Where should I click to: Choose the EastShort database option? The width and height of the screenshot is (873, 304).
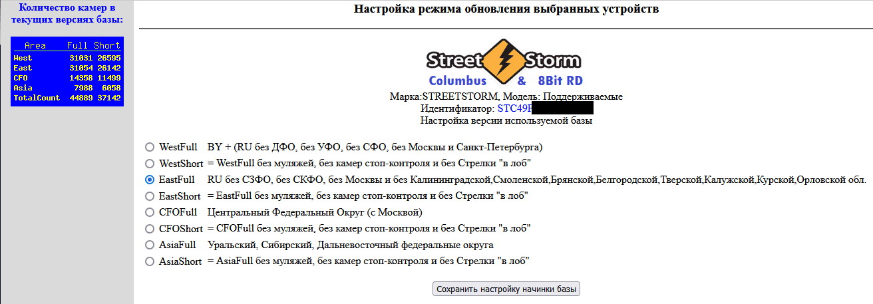tap(150, 196)
